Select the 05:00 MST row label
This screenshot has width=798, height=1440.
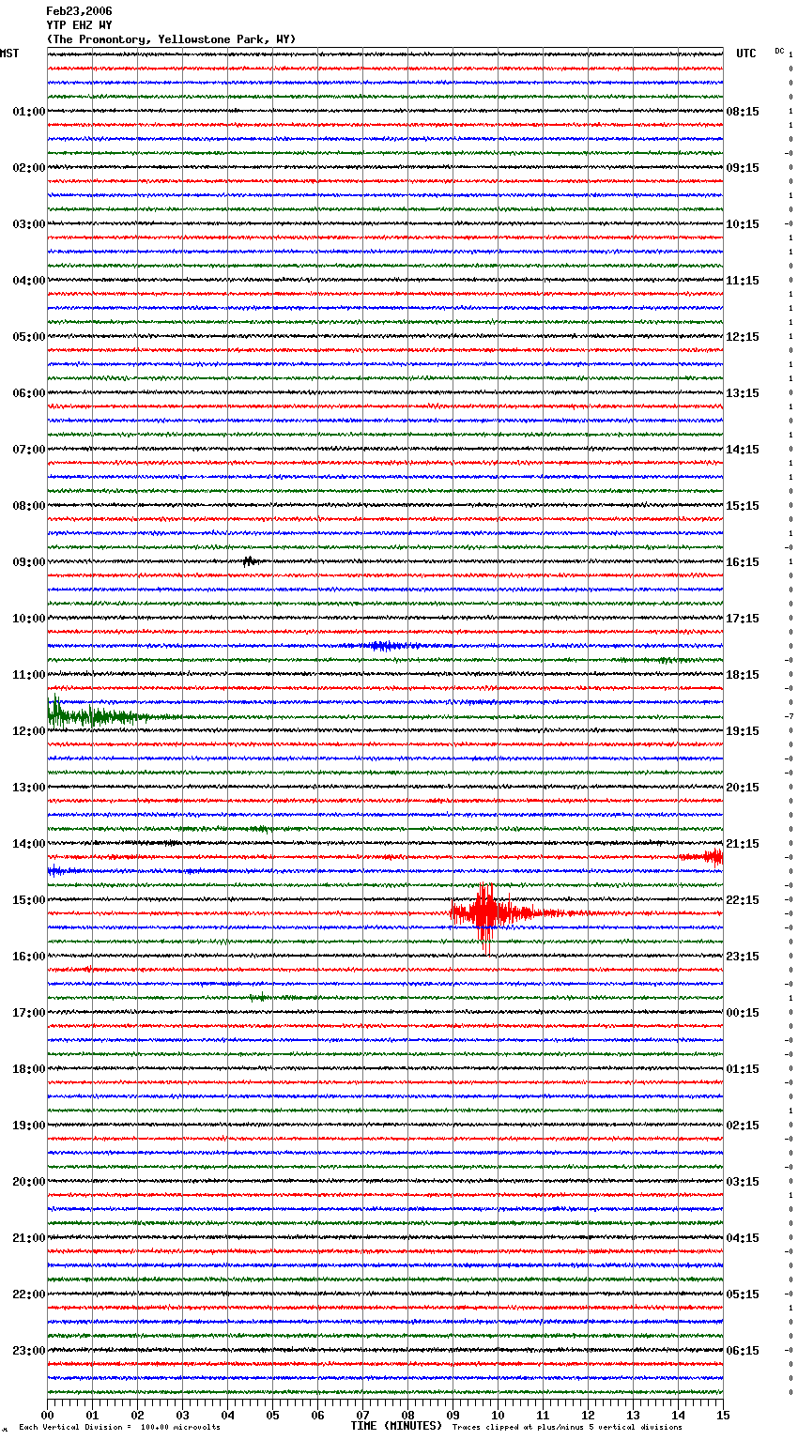[28, 337]
